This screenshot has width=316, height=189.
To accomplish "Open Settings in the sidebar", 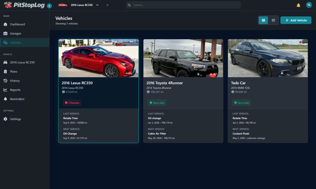I will (25, 119).
